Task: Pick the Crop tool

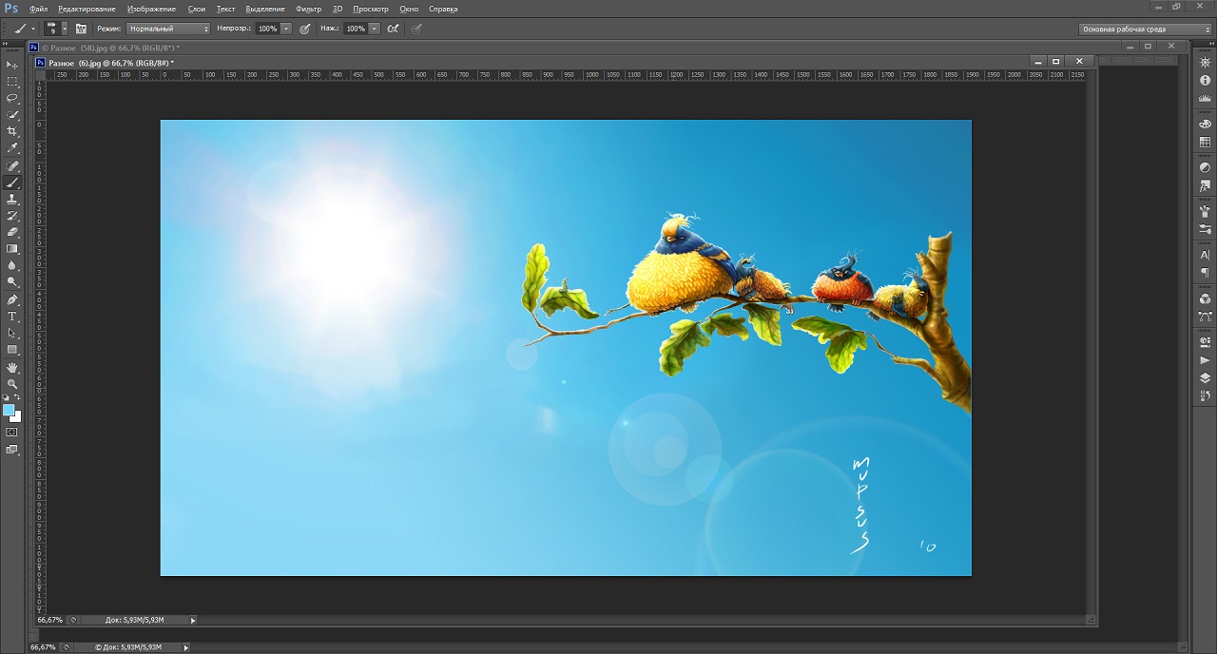Action: [x=12, y=131]
